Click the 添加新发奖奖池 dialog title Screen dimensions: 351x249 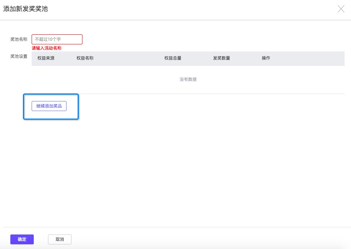click(x=26, y=9)
